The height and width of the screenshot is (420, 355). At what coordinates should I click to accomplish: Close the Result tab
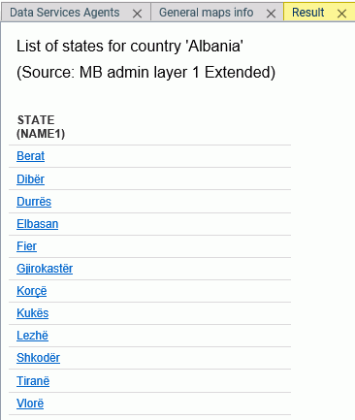pyautogui.click(x=341, y=14)
